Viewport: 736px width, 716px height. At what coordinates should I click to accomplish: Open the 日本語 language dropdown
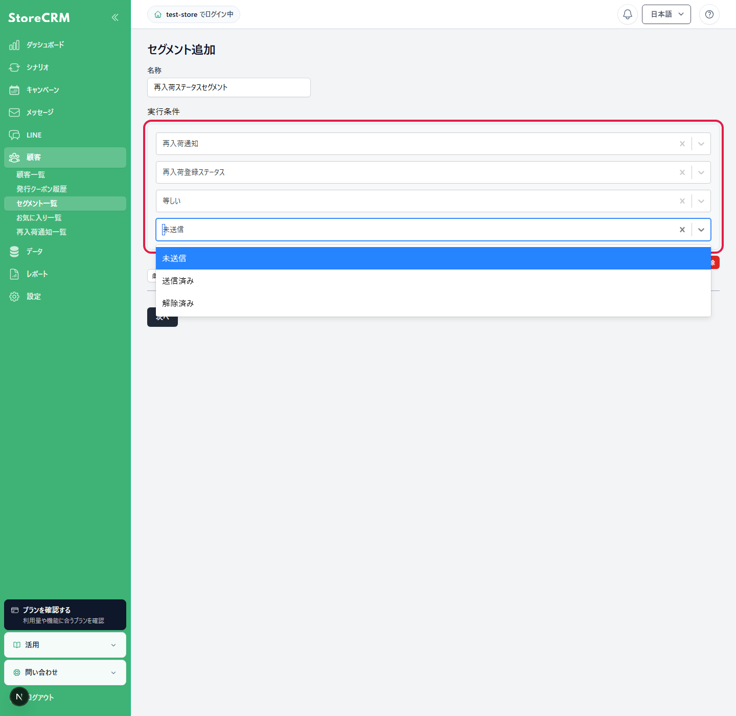(x=666, y=14)
